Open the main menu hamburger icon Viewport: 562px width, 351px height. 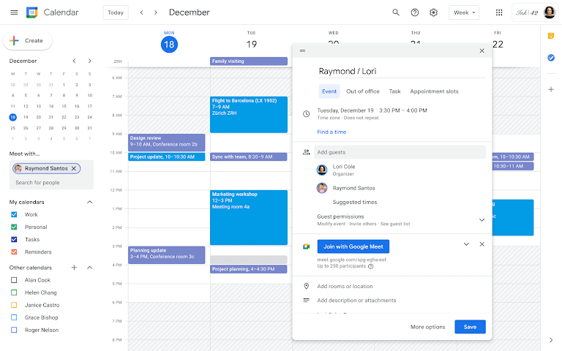point(14,12)
